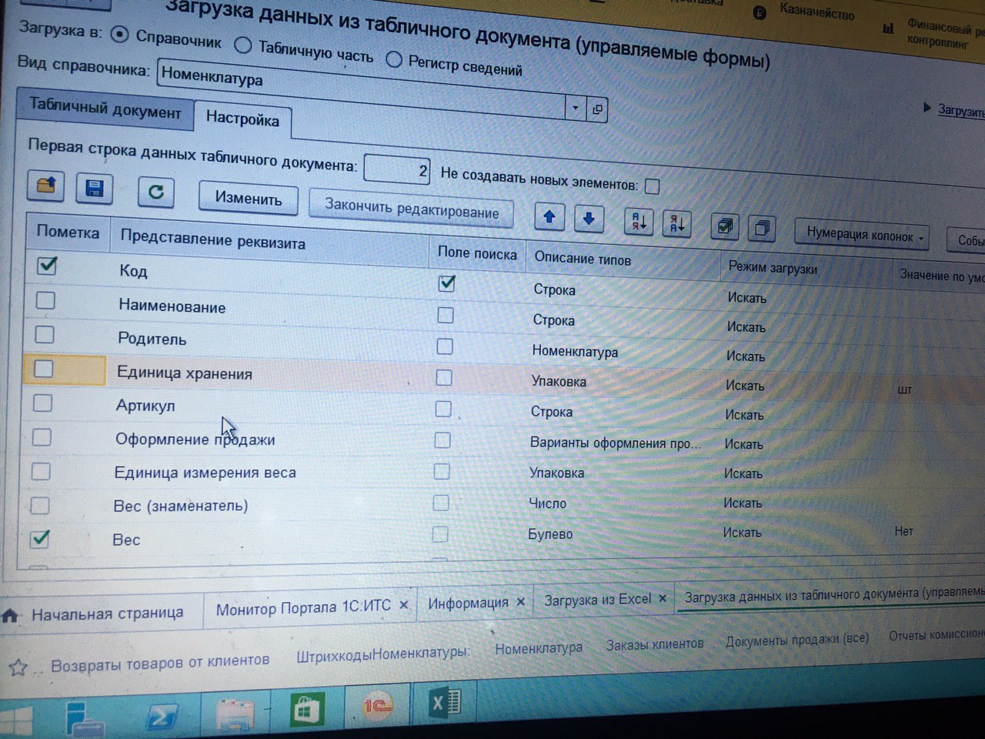
Task: Click the home icon beside Начальная страница
Action: 10,616
